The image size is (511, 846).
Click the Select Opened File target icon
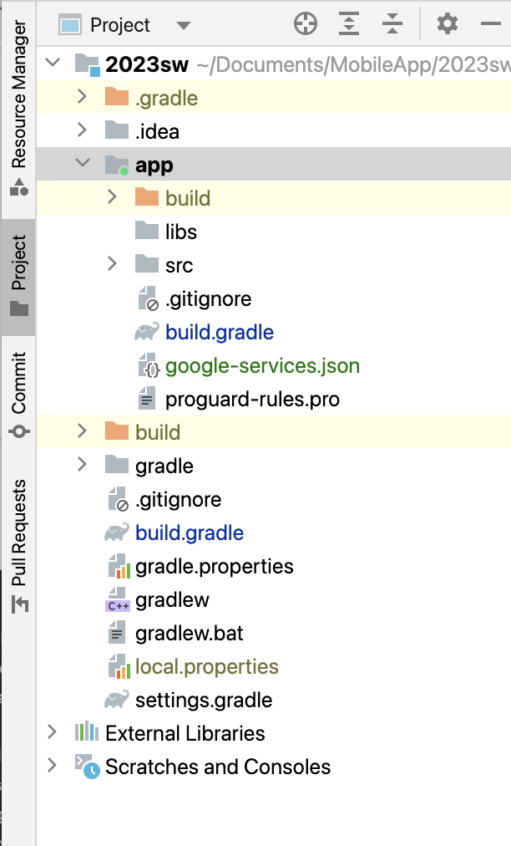tap(306, 25)
